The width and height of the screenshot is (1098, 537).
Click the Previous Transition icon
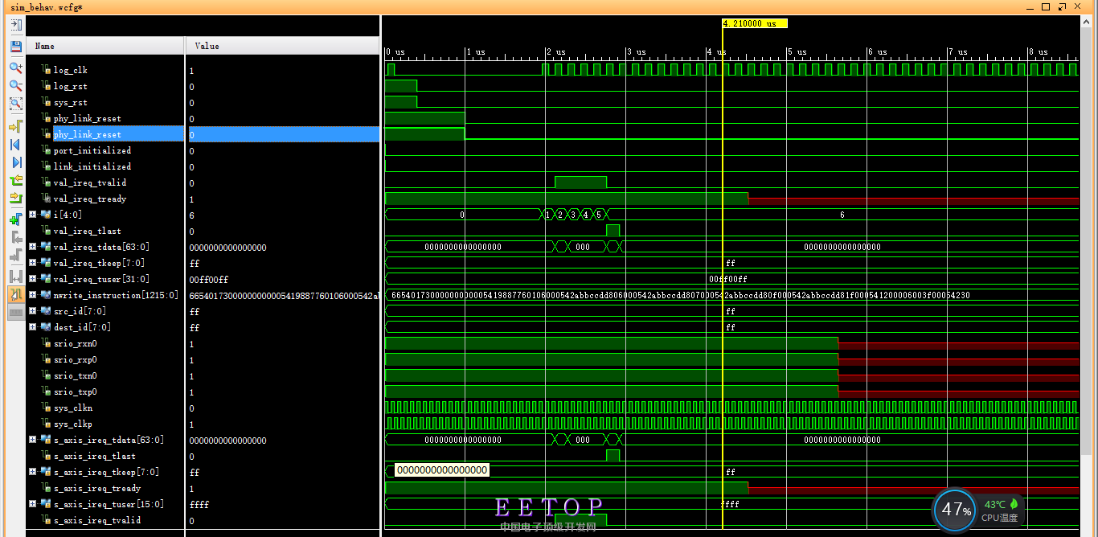(15, 180)
